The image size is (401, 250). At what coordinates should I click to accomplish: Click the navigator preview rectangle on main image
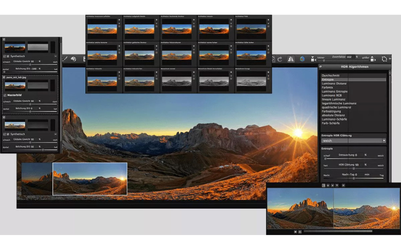[90, 179]
